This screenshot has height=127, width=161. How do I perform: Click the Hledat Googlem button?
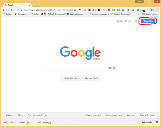pyautogui.click(x=71, y=78)
